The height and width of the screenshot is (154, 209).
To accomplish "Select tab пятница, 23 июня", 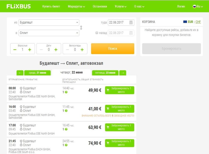I will coord(105,73).
